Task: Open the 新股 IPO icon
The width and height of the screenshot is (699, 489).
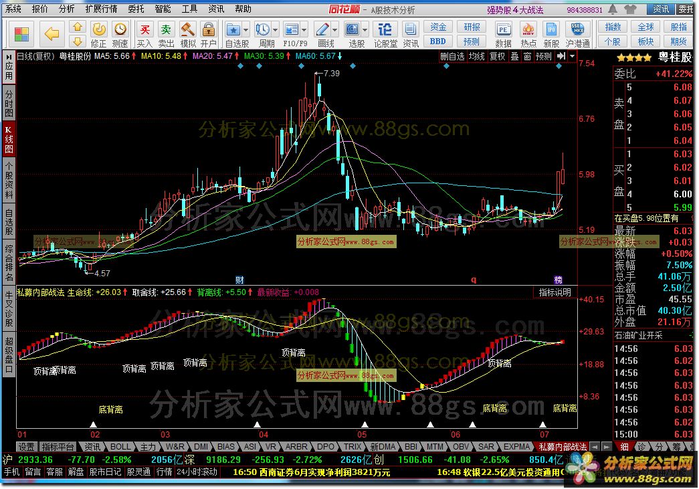Action: pyautogui.click(x=551, y=29)
